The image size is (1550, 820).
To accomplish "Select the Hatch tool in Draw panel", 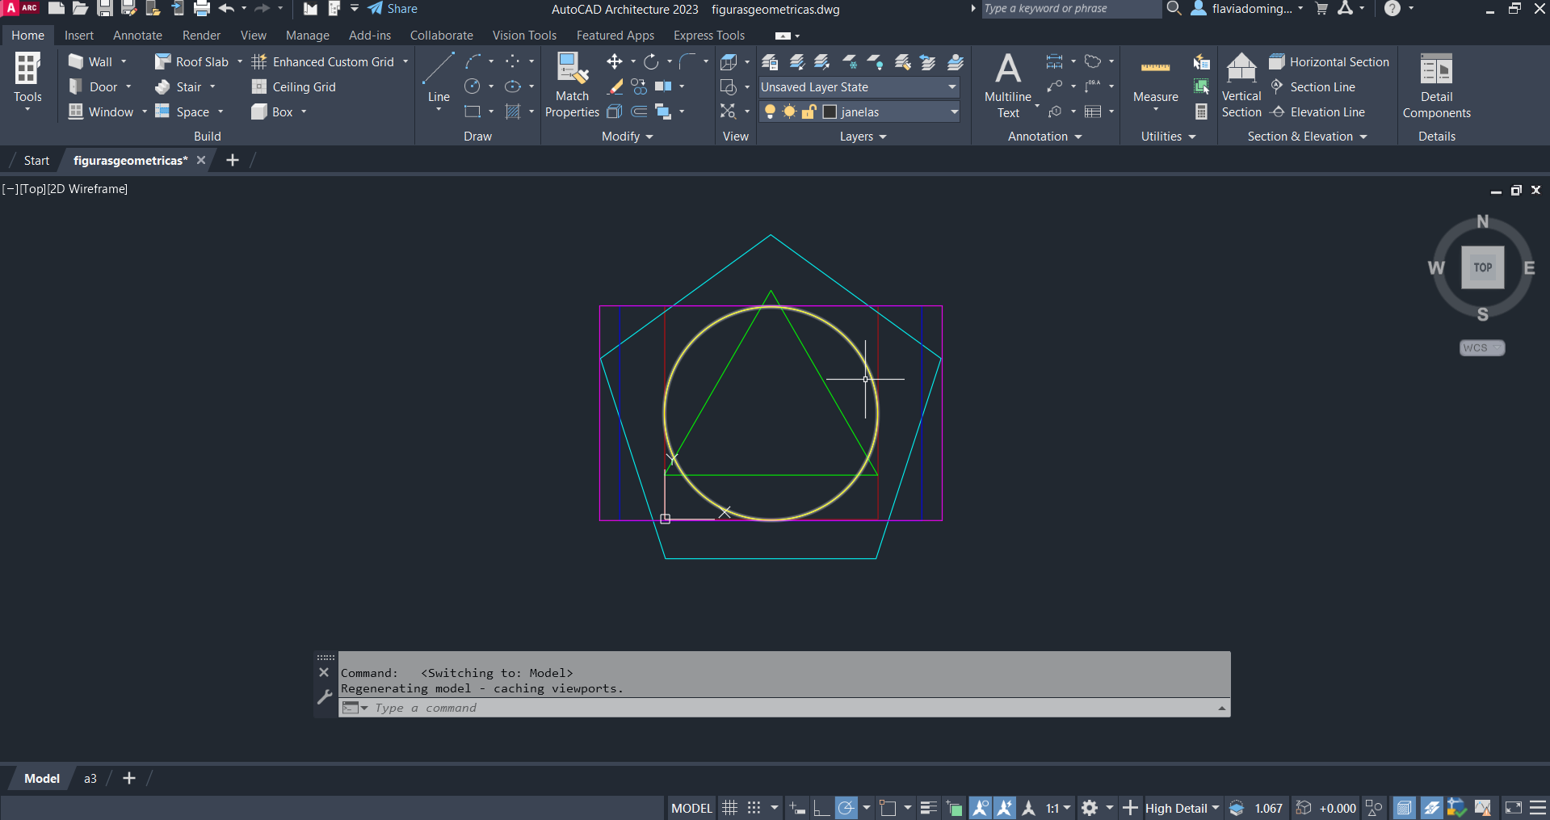I will (x=513, y=112).
